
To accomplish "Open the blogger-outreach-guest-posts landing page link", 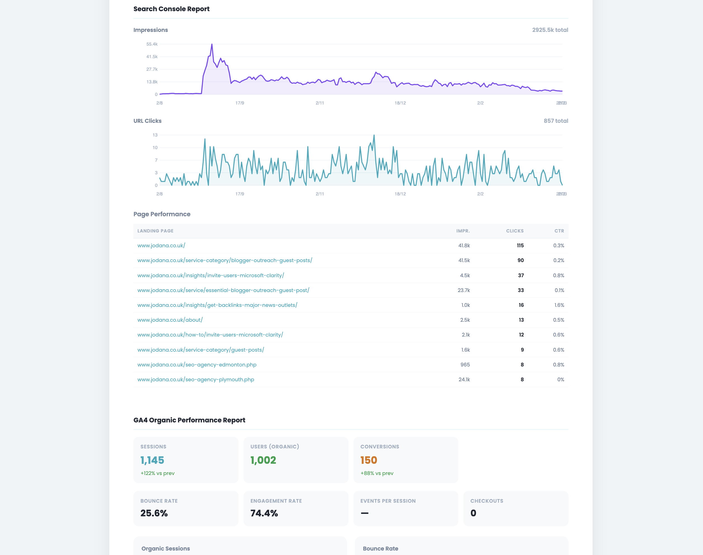I will tap(225, 260).
